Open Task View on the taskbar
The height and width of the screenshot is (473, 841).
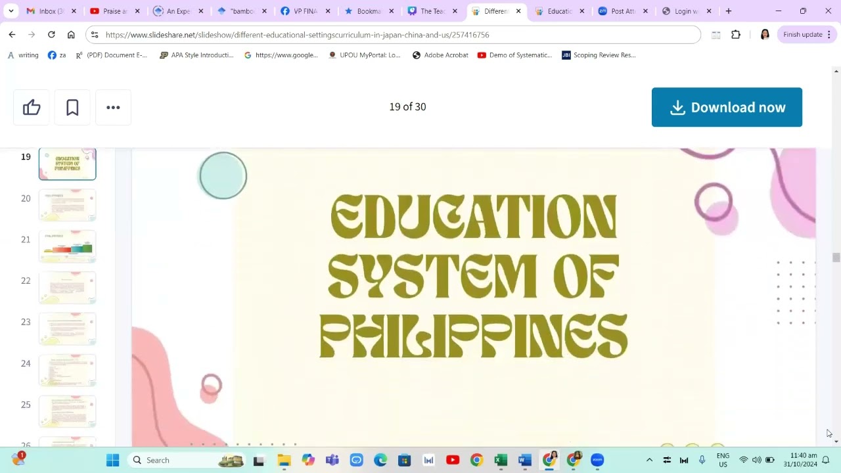pyautogui.click(x=258, y=460)
